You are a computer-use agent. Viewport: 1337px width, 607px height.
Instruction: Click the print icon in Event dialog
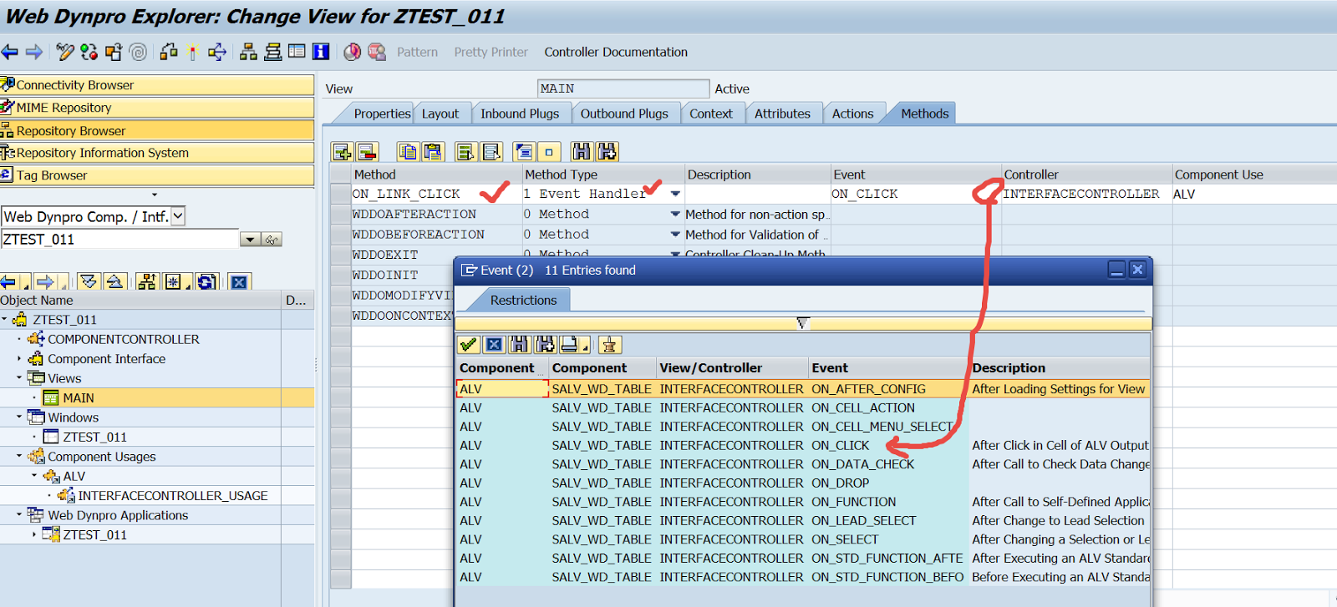tap(570, 345)
